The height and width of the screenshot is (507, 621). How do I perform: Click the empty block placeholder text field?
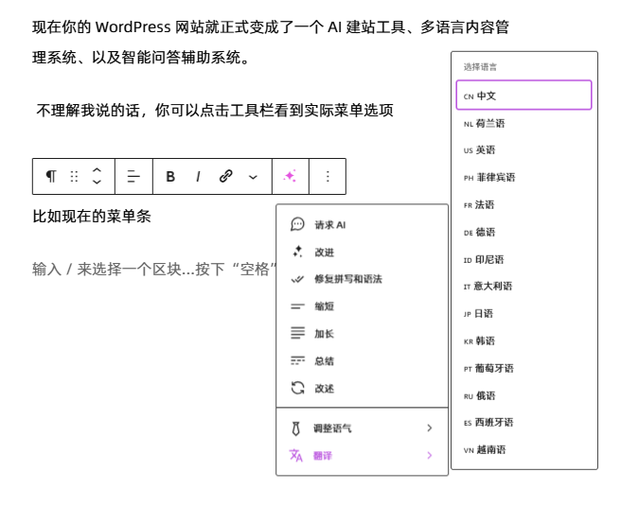pos(151,270)
